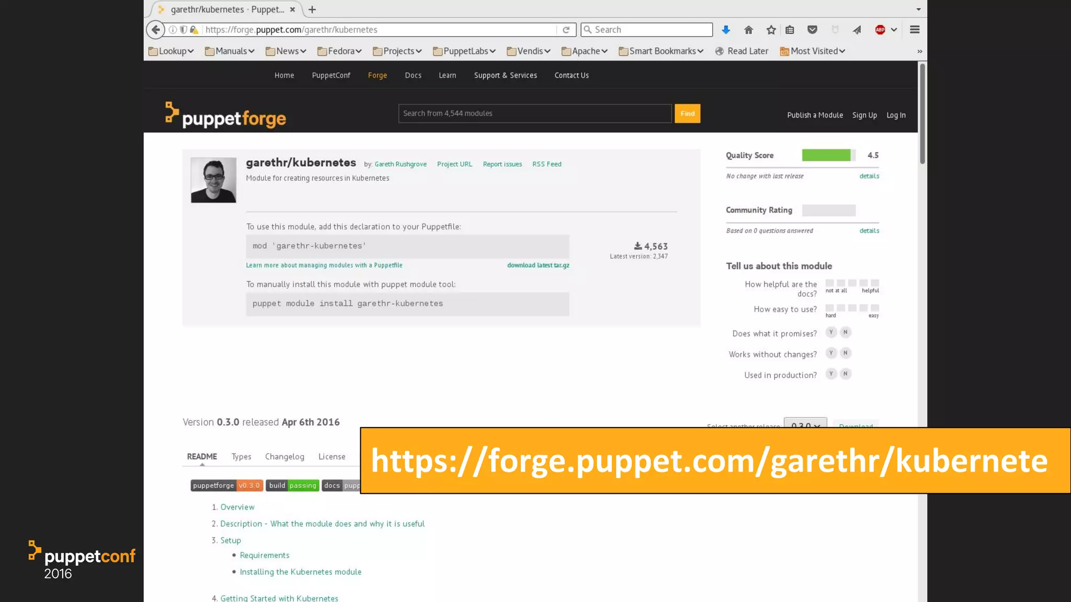This screenshot has height=602, width=1071.
Task: Expand the Apache bookmarks folder
Action: click(x=584, y=51)
